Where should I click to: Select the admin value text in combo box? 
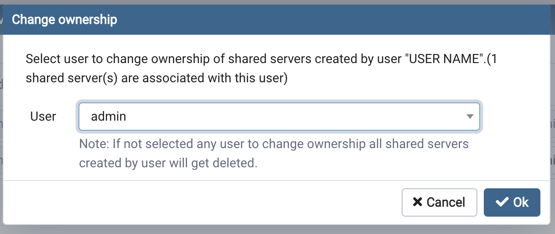(x=109, y=117)
